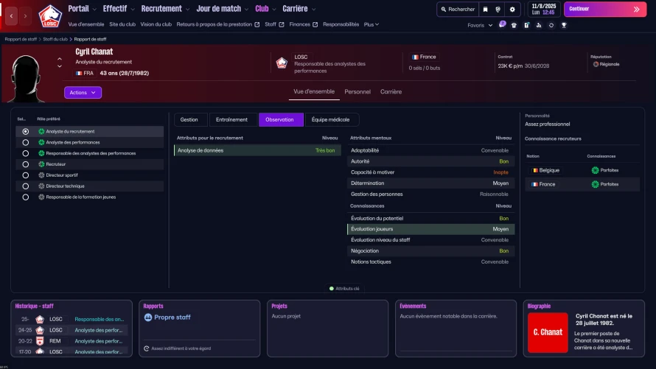Open the Actions dropdown
656x369 pixels.
click(83, 92)
